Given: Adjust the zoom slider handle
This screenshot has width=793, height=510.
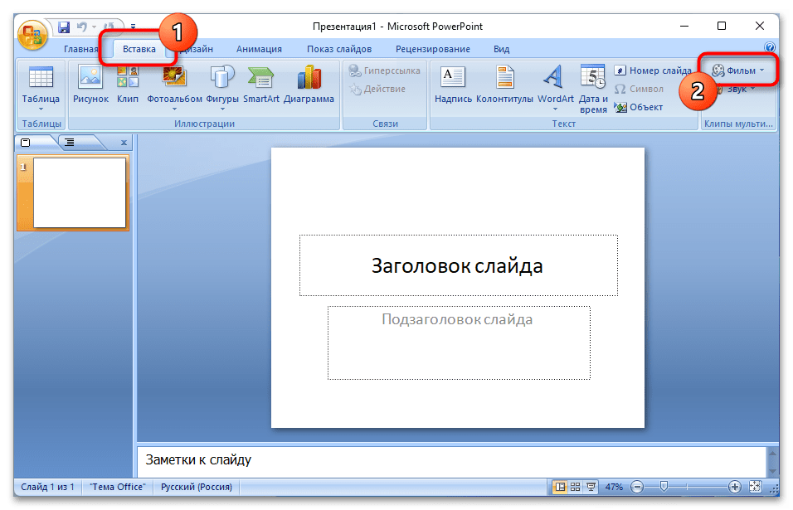Looking at the screenshot, I should [x=664, y=487].
